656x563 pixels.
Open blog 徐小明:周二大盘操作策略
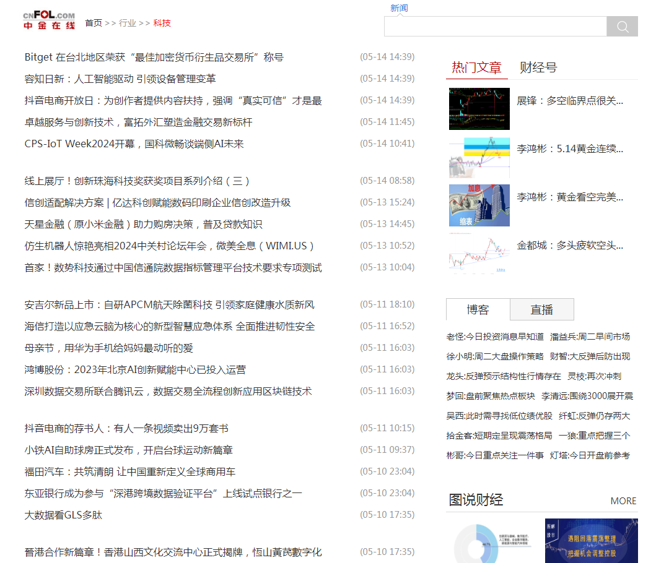[495, 356]
